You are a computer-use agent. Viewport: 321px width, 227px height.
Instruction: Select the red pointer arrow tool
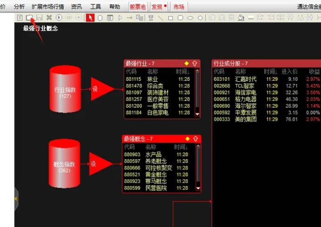click(90, 18)
